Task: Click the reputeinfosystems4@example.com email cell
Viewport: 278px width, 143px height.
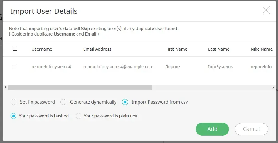Action: [118, 67]
